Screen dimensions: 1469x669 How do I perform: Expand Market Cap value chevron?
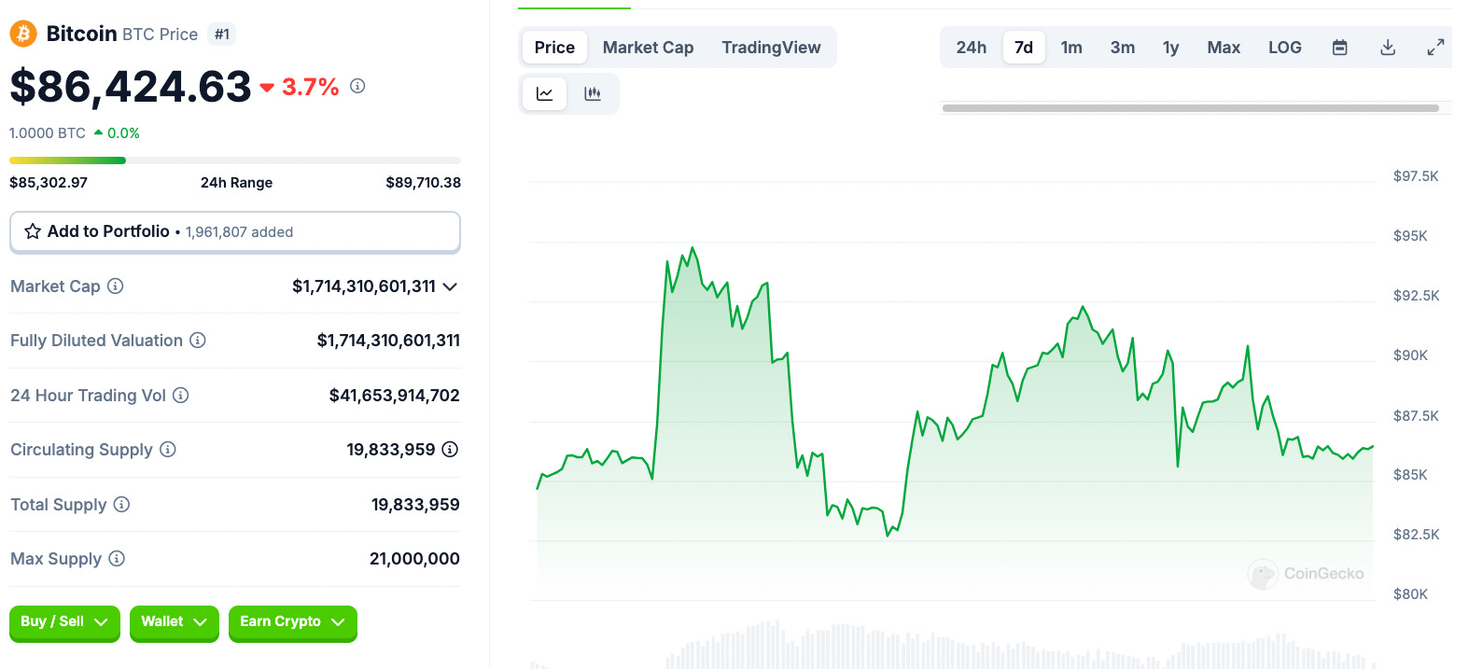[x=450, y=286]
